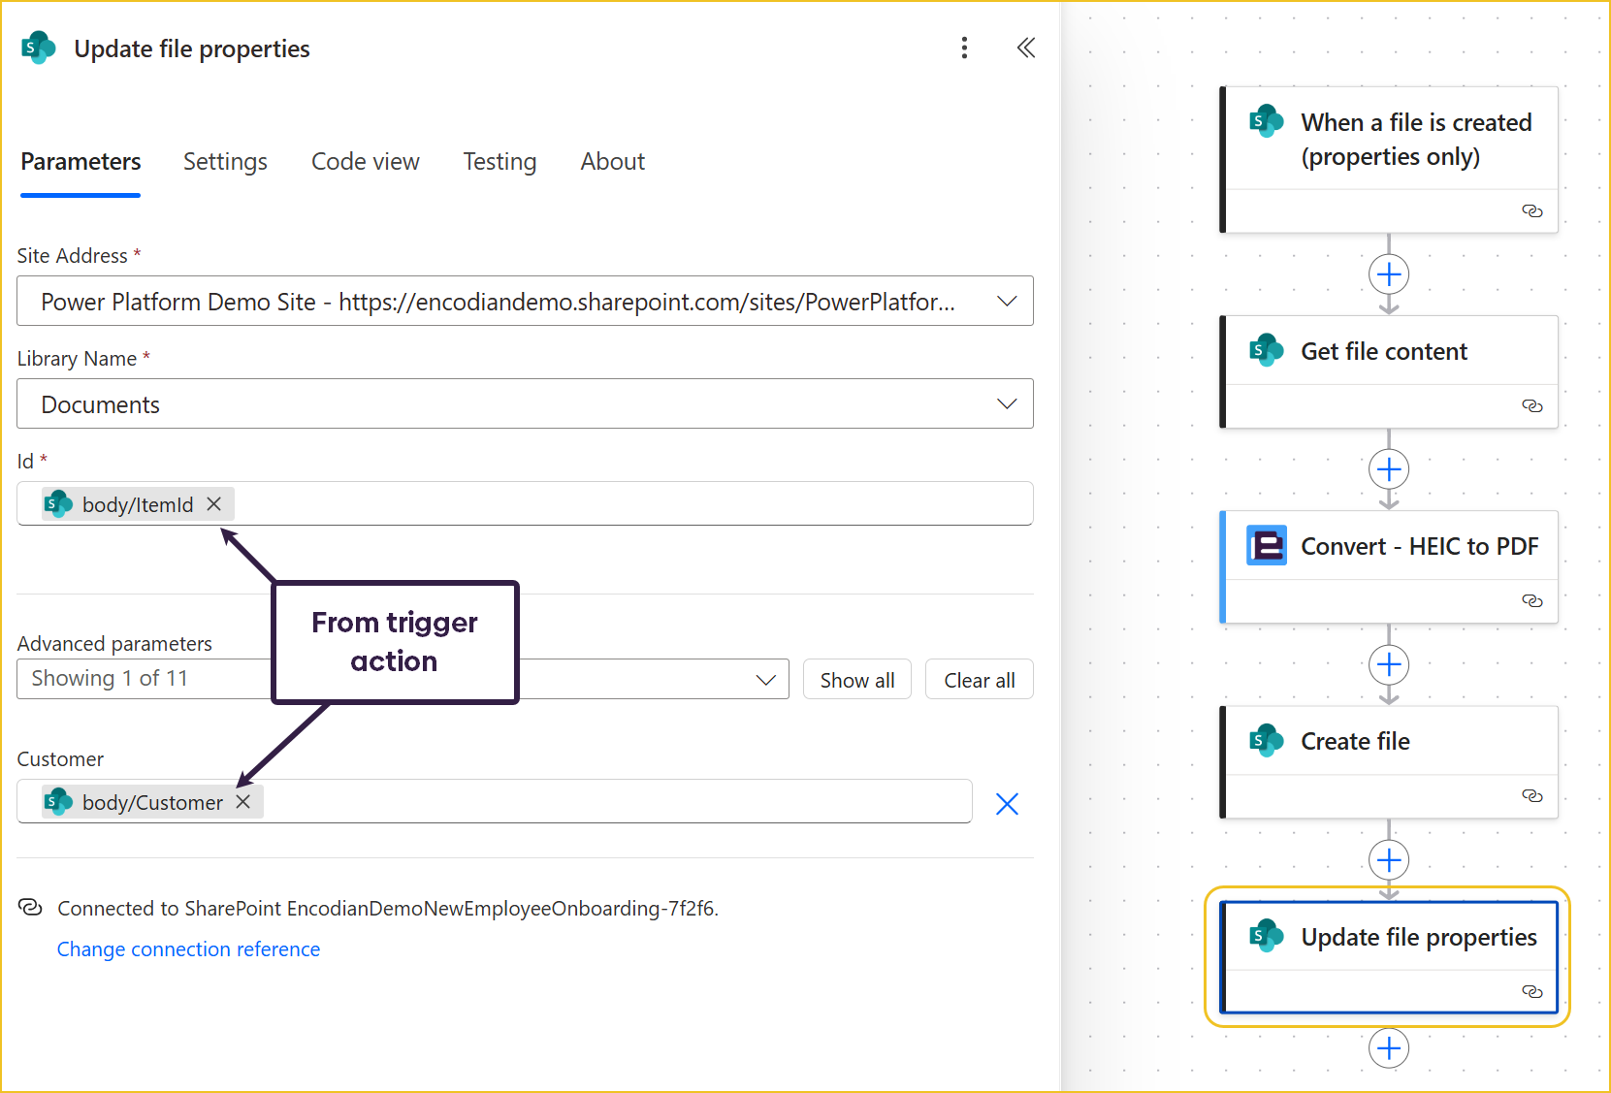Delete the Customer parameter with blue X
Screen dimensions: 1611x1093
coord(1007,804)
